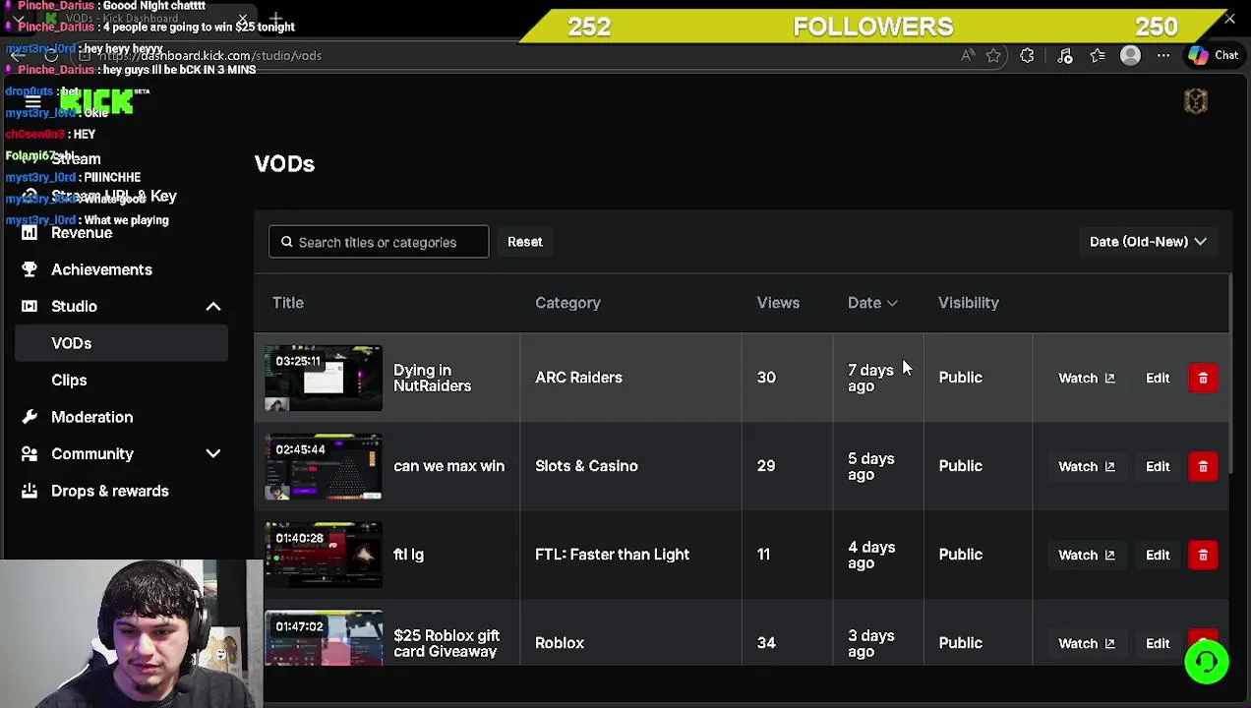The width and height of the screenshot is (1251, 708).
Task: Open Clips in the sidebar
Action: [69, 381]
